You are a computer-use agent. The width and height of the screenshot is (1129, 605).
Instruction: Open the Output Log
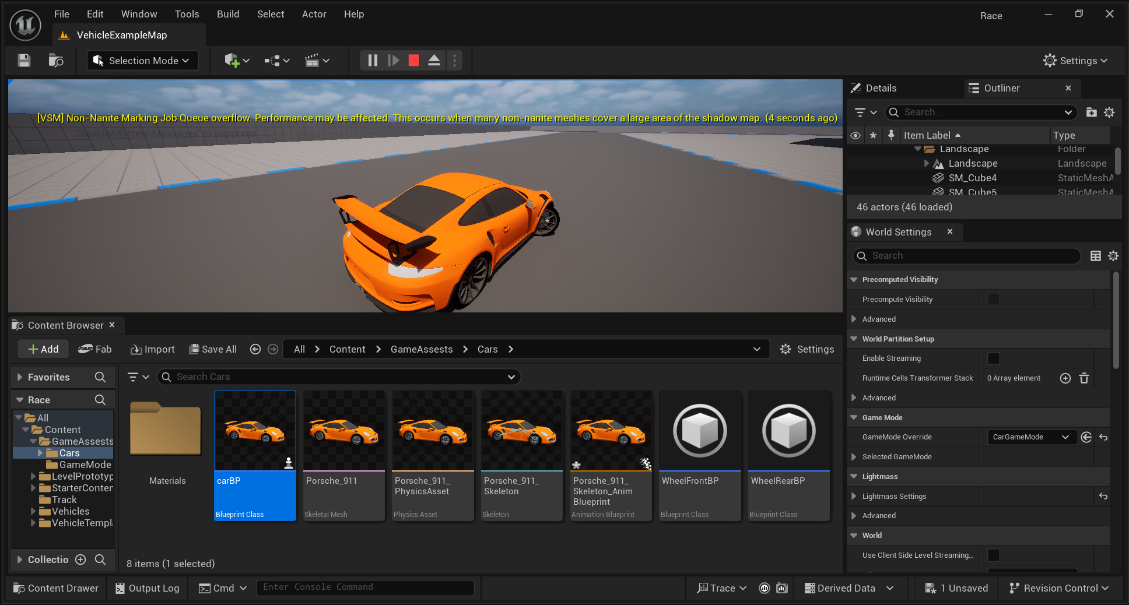pyautogui.click(x=148, y=588)
